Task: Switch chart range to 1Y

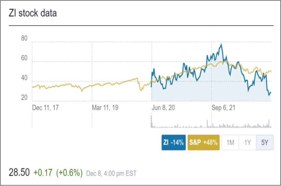Action: coord(247,143)
